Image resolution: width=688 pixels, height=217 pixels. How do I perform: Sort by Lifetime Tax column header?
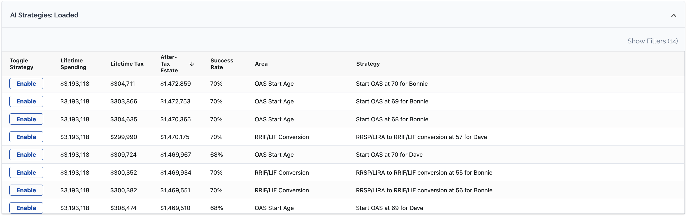click(x=127, y=64)
